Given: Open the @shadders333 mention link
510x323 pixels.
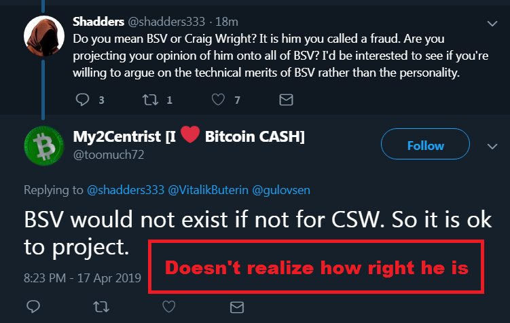Looking at the screenshot, I should (x=126, y=191).
